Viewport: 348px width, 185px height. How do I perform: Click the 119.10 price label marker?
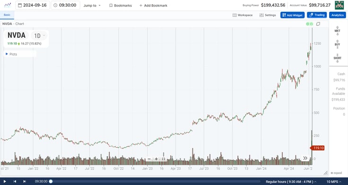[317, 148]
